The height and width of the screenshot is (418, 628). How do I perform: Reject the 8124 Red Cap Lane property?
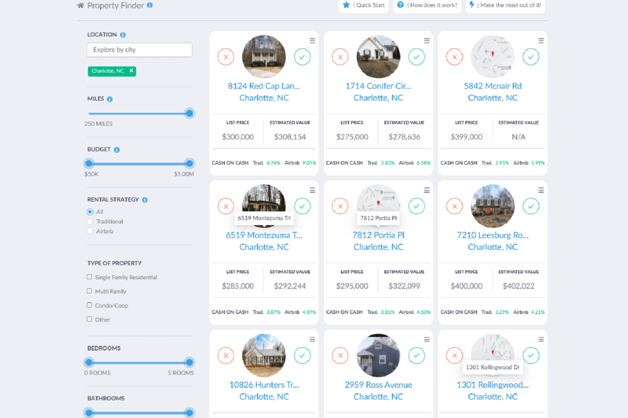(225, 56)
